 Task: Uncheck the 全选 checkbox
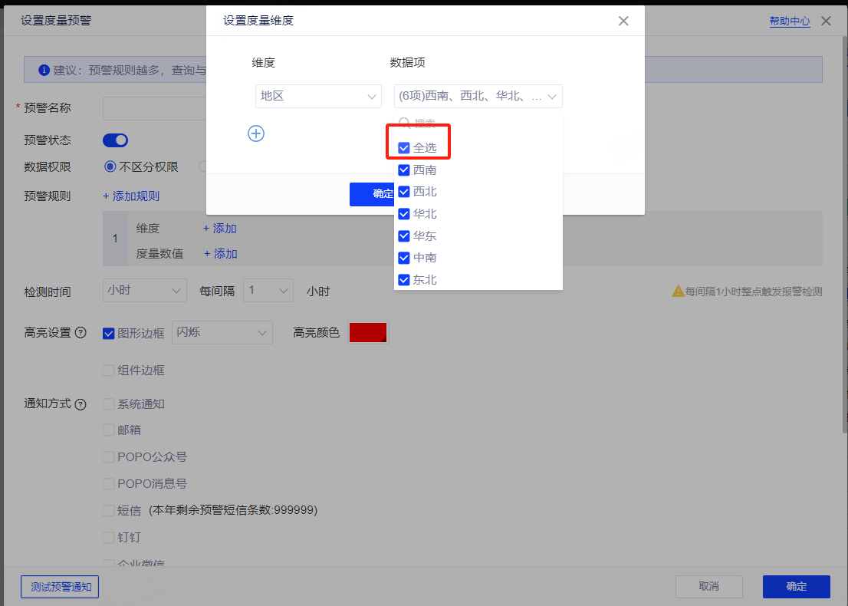point(404,148)
